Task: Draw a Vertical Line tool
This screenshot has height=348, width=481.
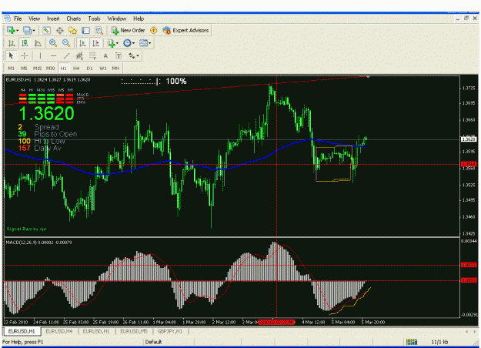Action: (x=40, y=56)
